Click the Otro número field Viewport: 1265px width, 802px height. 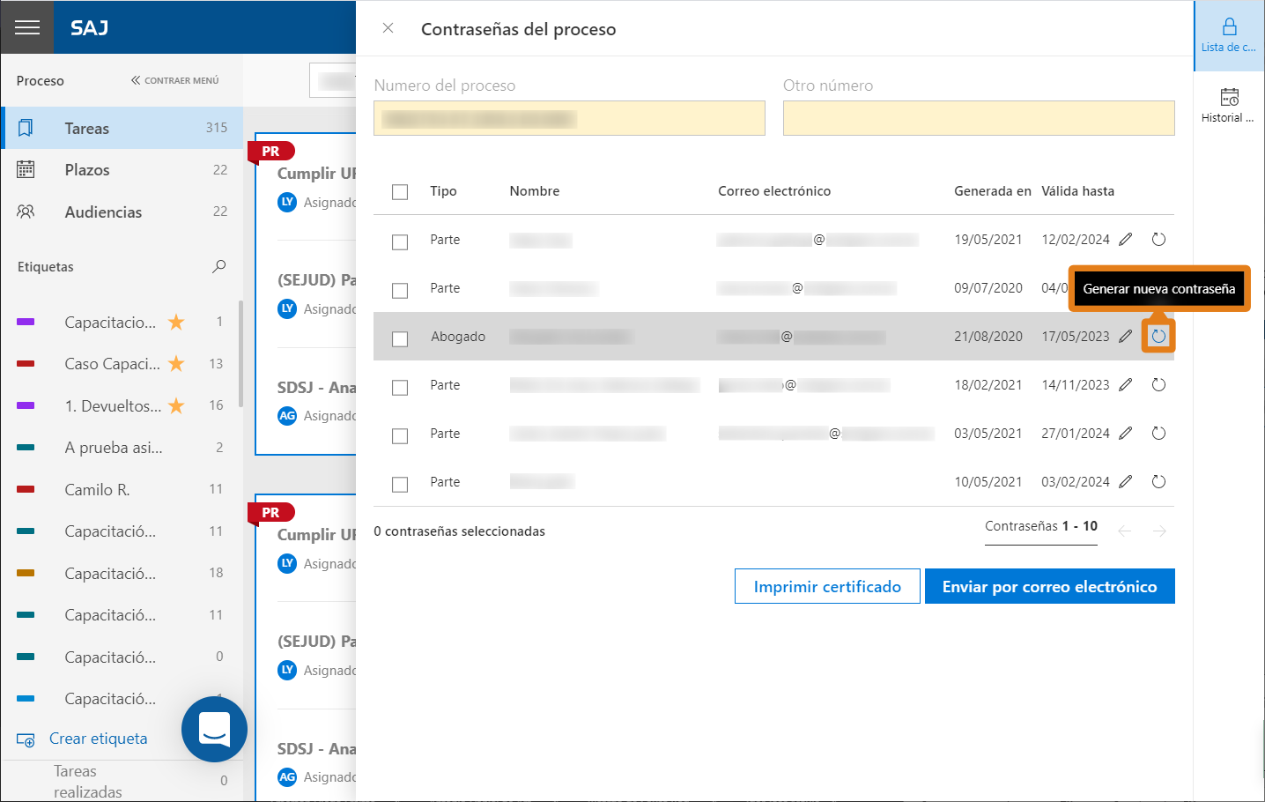click(x=979, y=118)
